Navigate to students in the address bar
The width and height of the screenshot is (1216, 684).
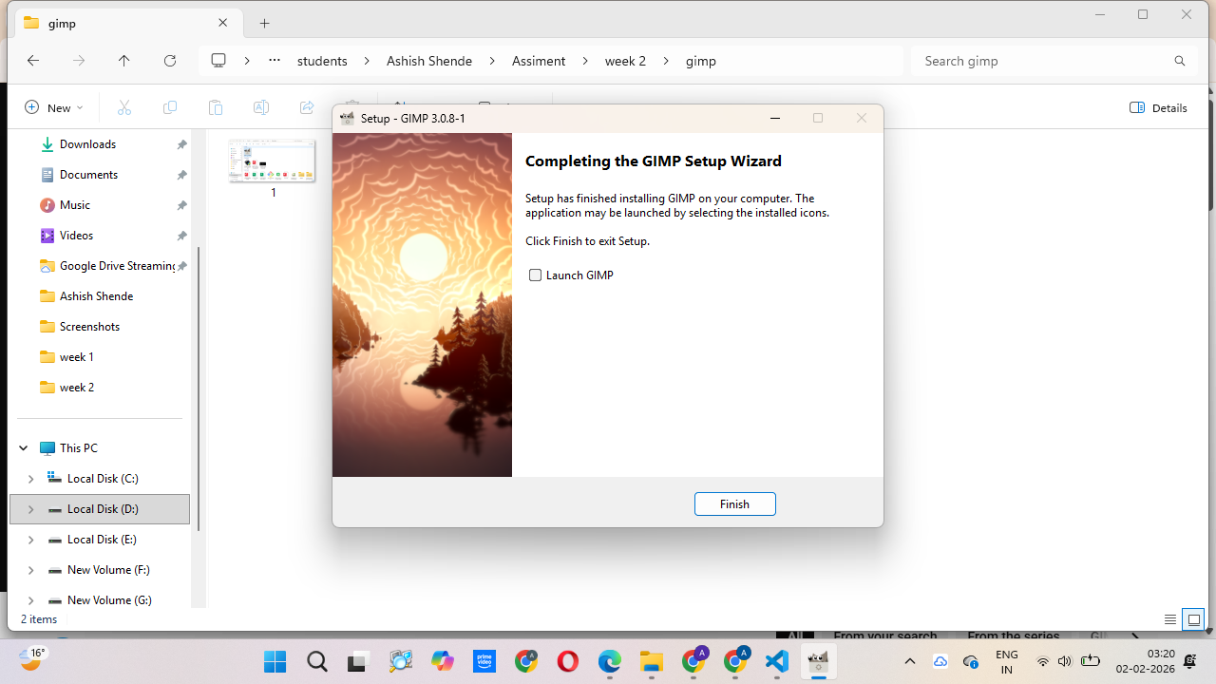(x=322, y=61)
